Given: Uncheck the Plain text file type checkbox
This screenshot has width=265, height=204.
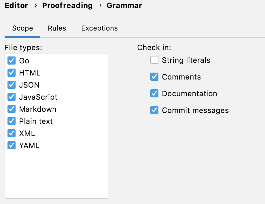Looking at the screenshot, I should point(12,121).
